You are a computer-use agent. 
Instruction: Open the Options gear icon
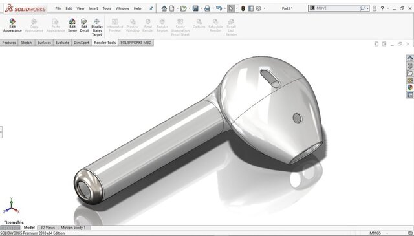point(259,8)
